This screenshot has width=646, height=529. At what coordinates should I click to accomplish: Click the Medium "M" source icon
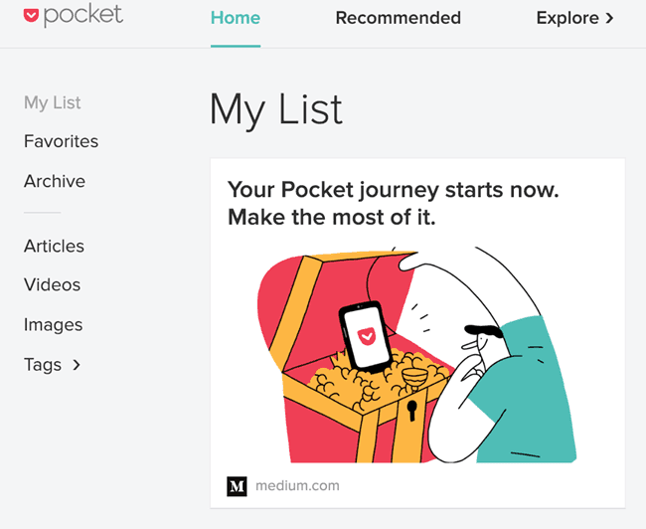[x=237, y=486]
